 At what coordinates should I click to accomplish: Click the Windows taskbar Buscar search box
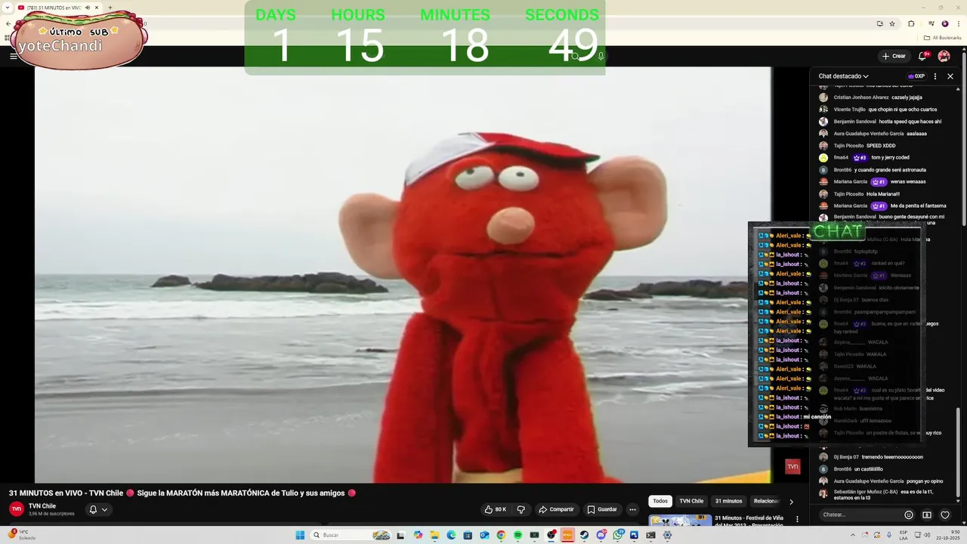pyautogui.click(x=351, y=535)
